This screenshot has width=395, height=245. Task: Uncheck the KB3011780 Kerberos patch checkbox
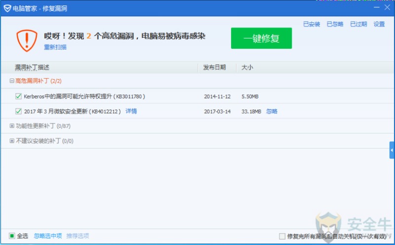18,96
